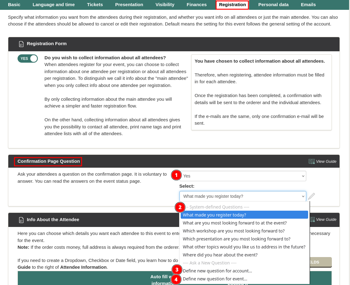Click the Registration Form header icon
This screenshot has width=350, height=285.
coord(21,44)
